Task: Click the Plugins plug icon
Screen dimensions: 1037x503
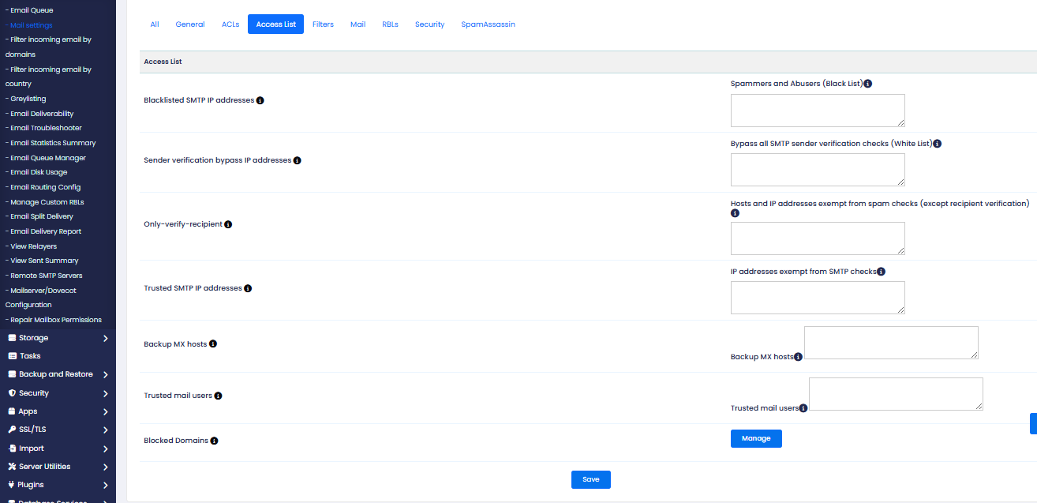Action: (12, 485)
